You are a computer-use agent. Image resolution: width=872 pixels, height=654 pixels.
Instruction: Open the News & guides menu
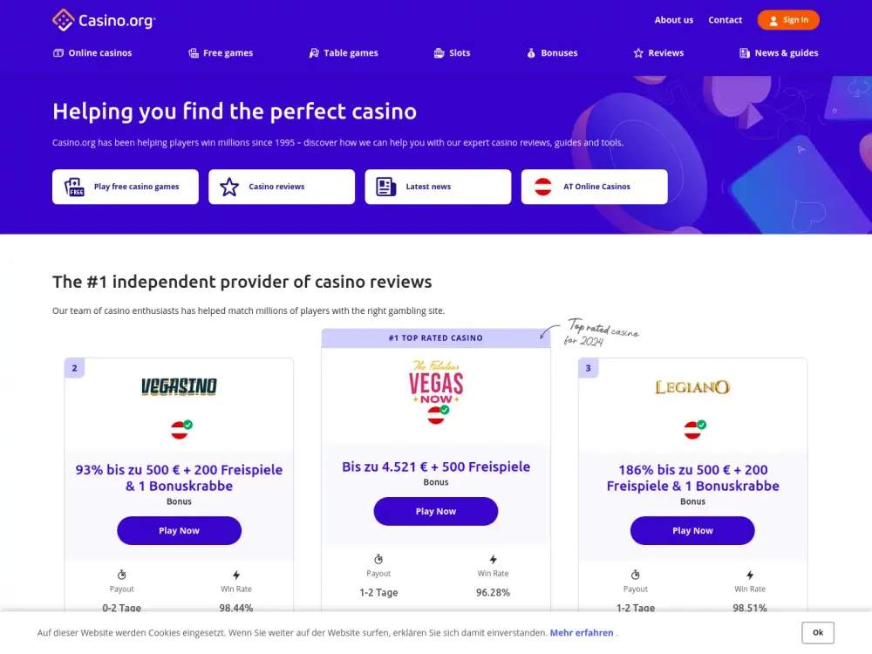[778, 52]
